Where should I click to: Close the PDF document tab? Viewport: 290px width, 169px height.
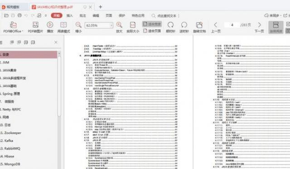point(91,7)
